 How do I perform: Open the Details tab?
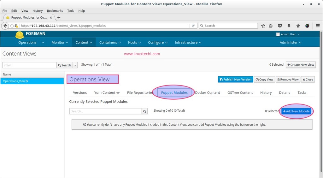click(x=285, y=93)
